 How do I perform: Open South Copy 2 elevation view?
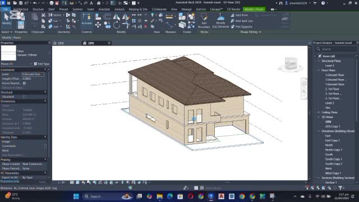point(334,164)
